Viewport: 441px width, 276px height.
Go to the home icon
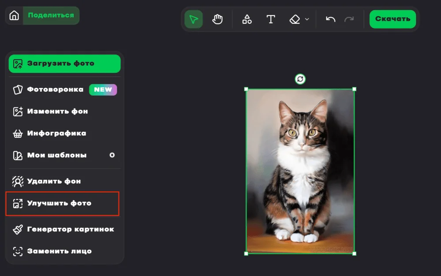[14, 15]
